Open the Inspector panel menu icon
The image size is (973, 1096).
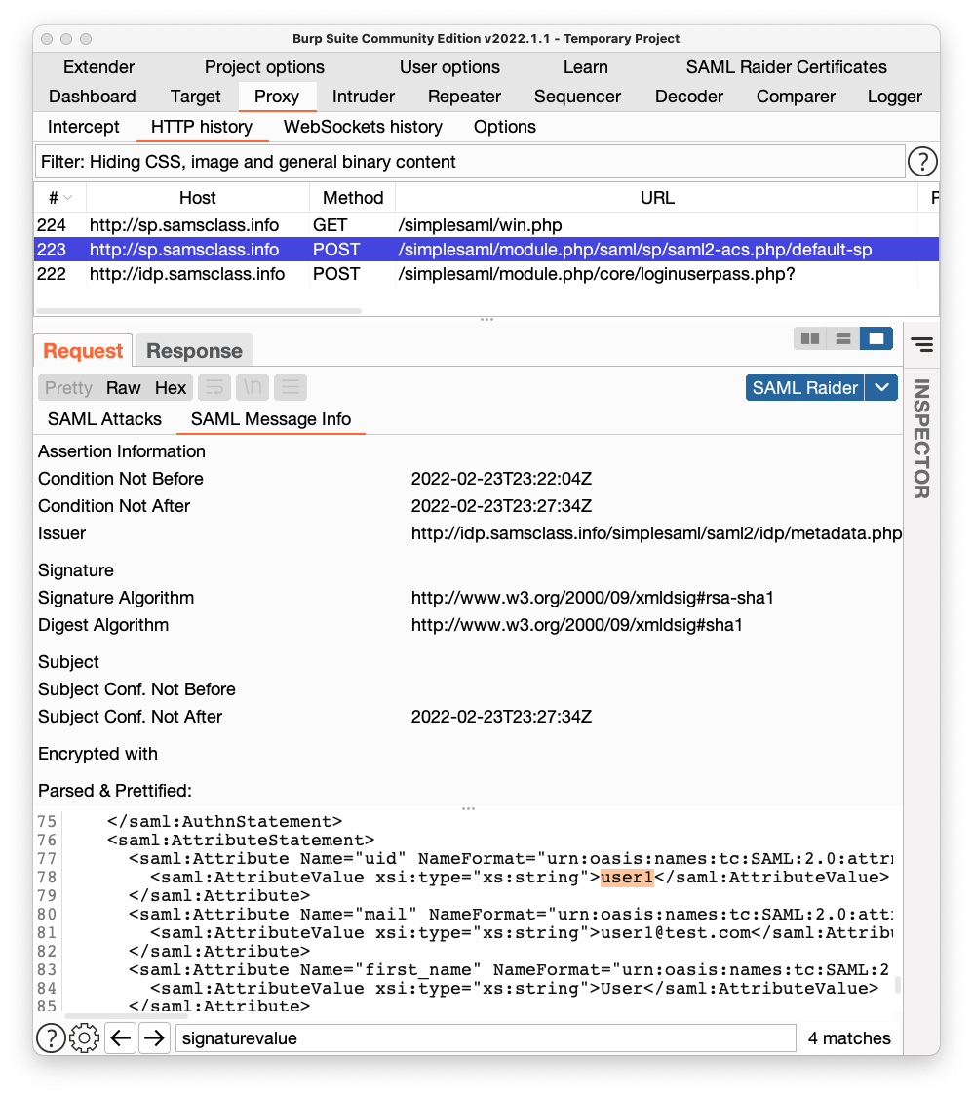922,344
